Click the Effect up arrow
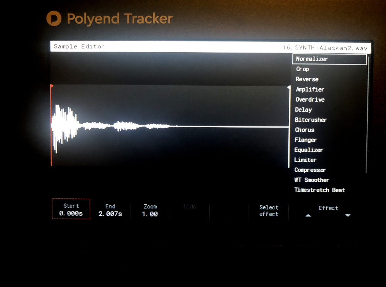The image size is (386, 287). (x=308, y=215)
